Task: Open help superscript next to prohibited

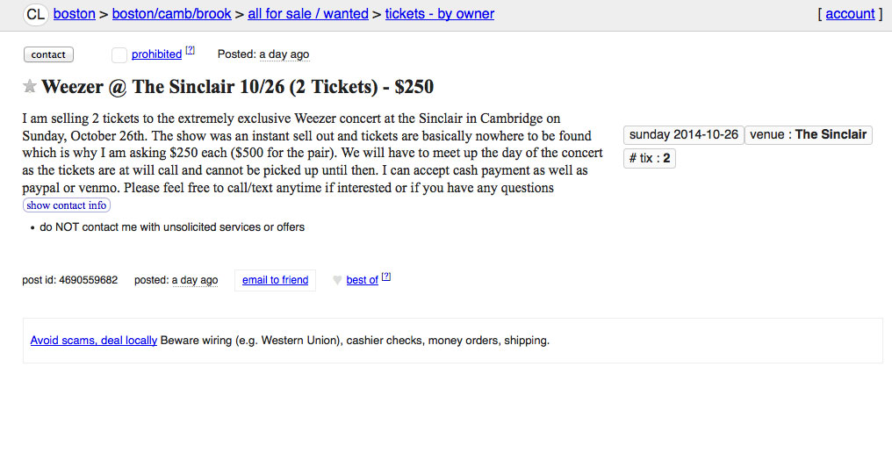Action: point(191,51)
